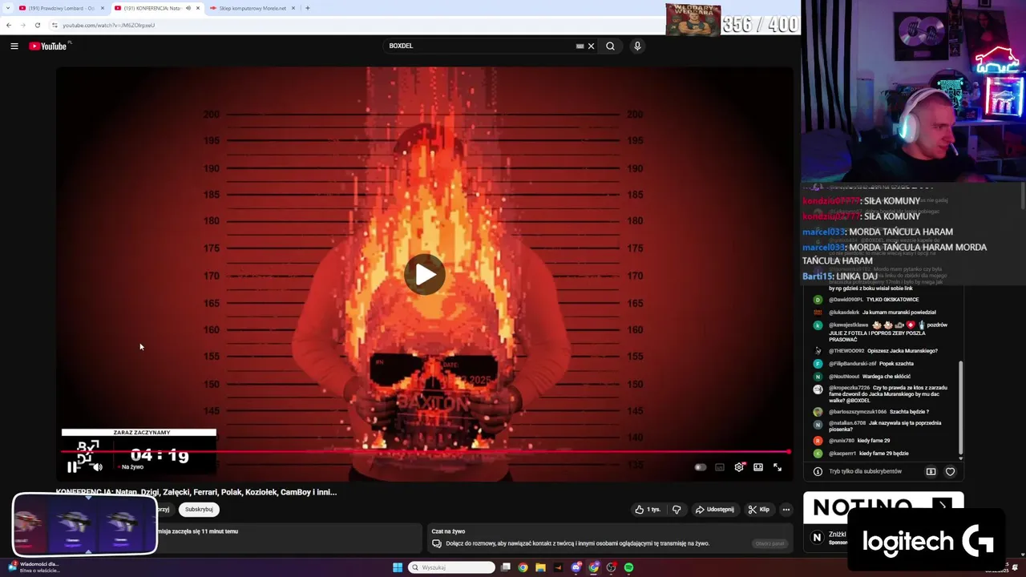This screenshot has width=1026, height=577.
Task: Start voice search with the microphone
Action: [637, 46]
